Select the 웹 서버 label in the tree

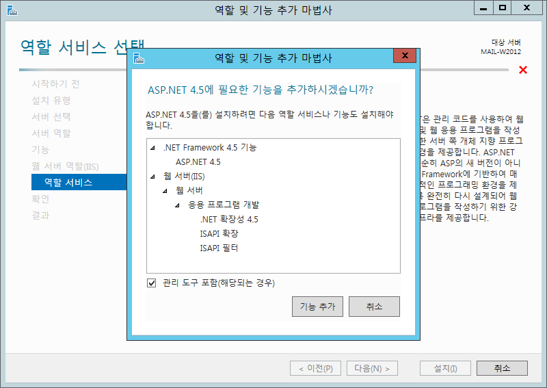pos(189,191)
